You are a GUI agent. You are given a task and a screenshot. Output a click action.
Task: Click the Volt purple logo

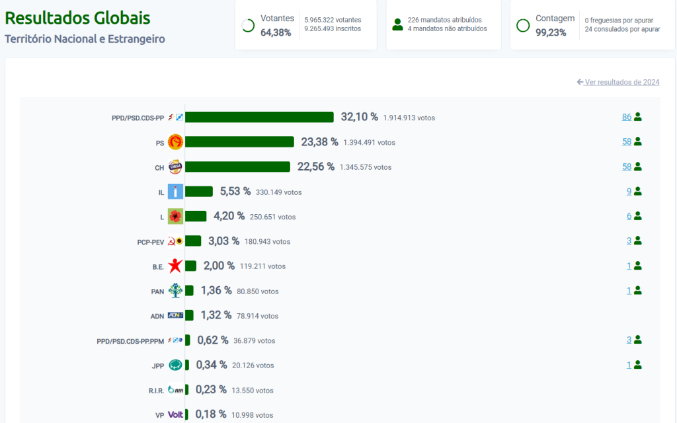[175, 415]
